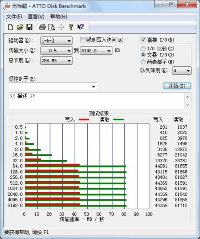The width and height of the screenshot is (200, 239).
Task: Open the 受控制于 dropdown
Action: (x=53, y=86)
